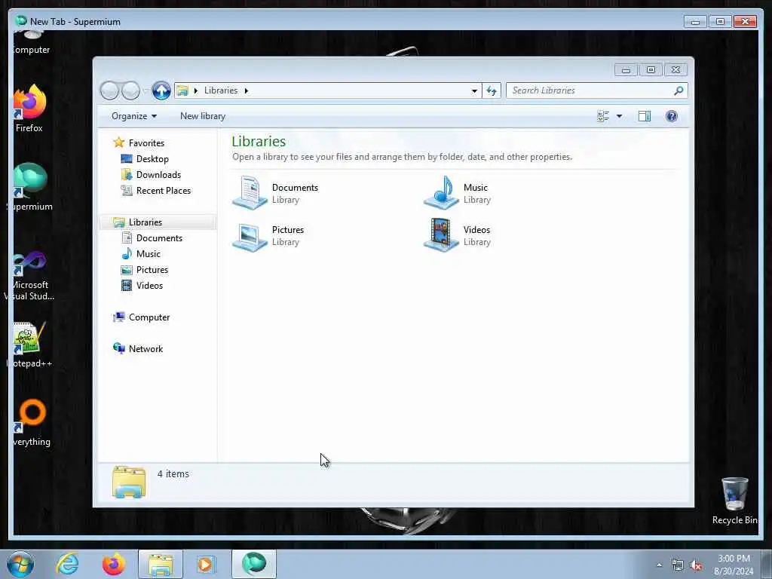Open the Music library icon
The image size is (772, 579).
click(x=442, y=193)
